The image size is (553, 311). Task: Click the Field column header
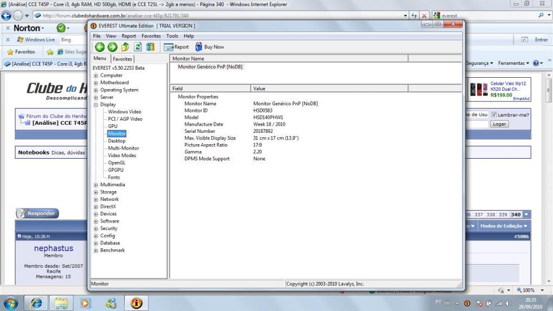[x=210, y=89]
